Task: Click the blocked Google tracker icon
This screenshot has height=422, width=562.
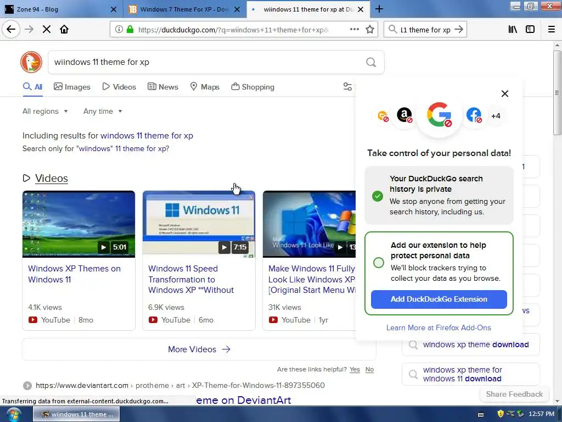Action: coord(439,115)
